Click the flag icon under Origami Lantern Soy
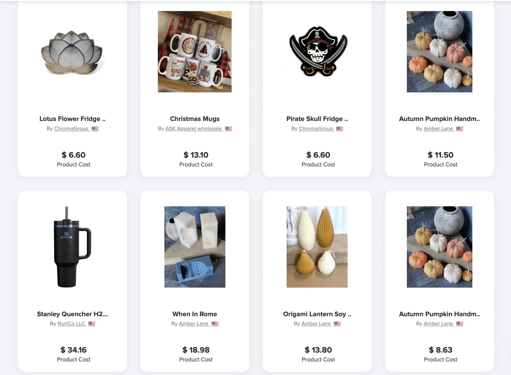Screen dimensions: 511x375 337,324
